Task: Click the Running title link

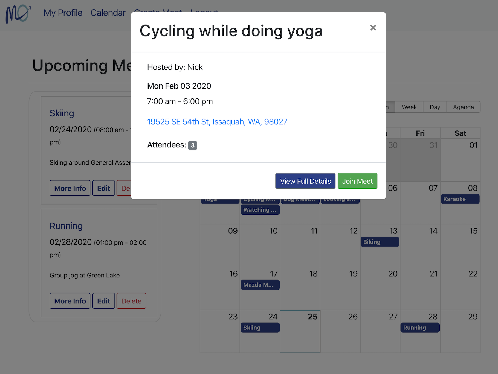Action: point(66,226)
